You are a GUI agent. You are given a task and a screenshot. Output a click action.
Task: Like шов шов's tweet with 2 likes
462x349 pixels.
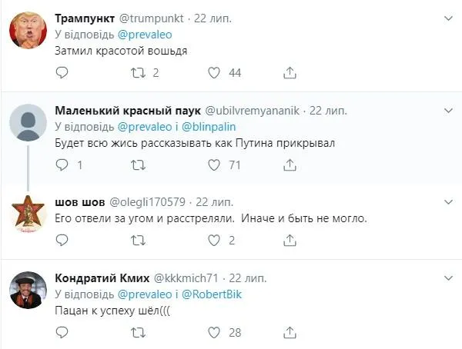217,240
